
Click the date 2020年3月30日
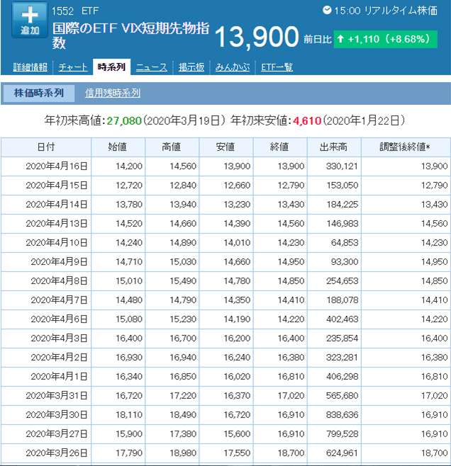click(57, 415)
